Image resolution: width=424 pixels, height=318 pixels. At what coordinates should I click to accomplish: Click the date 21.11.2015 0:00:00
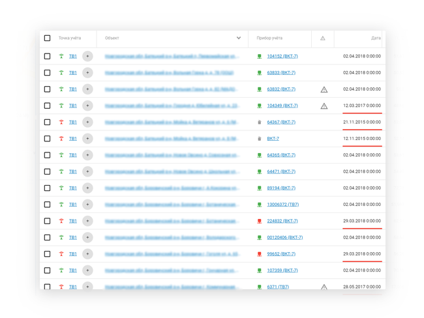click(x=362, y=122)
